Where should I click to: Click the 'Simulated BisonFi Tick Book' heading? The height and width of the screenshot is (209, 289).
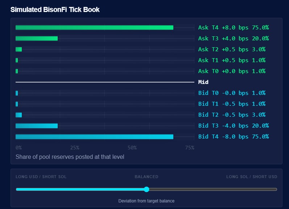click(55, 9)
